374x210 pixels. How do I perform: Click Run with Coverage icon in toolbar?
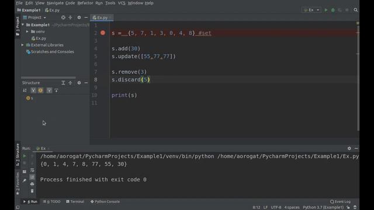(x=340, y=10)
